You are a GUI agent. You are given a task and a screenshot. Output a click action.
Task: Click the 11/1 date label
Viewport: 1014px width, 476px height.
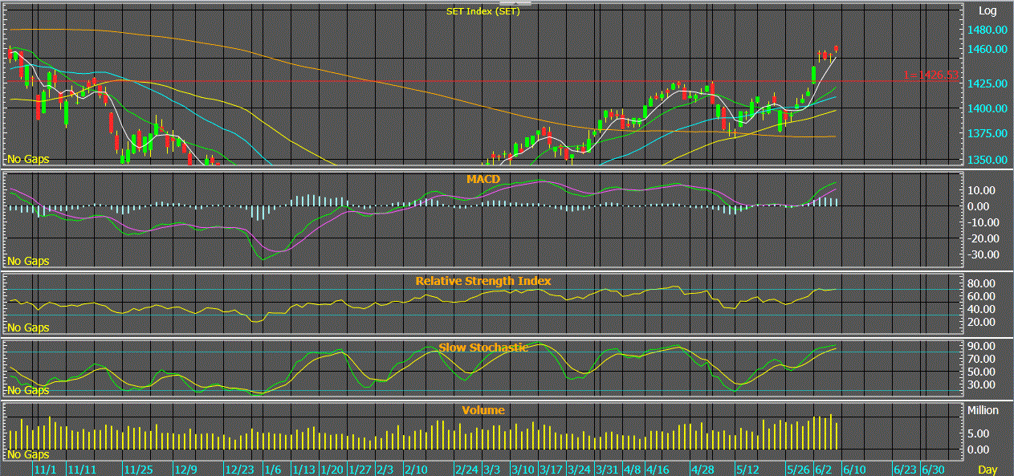pos(44,469)
